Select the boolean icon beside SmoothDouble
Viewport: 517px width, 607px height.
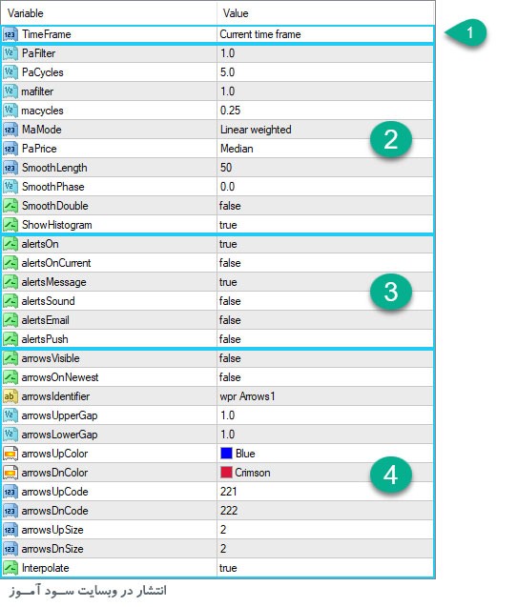[10, 206]
